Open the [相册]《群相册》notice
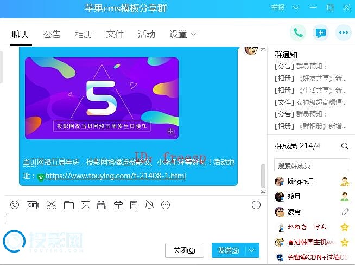 [310, 126]
